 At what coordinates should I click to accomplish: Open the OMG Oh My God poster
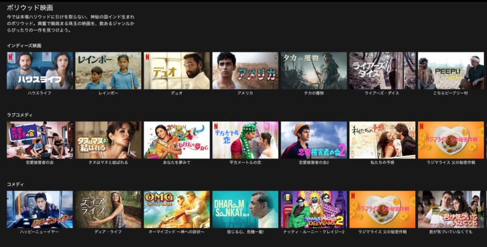click(x=177, y=209)
